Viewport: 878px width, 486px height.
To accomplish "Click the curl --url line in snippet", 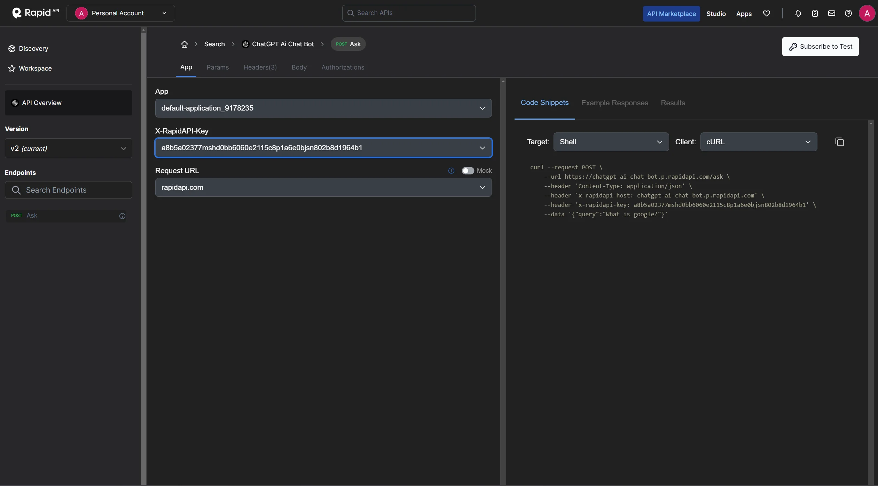I will click(x=637, y=177).
